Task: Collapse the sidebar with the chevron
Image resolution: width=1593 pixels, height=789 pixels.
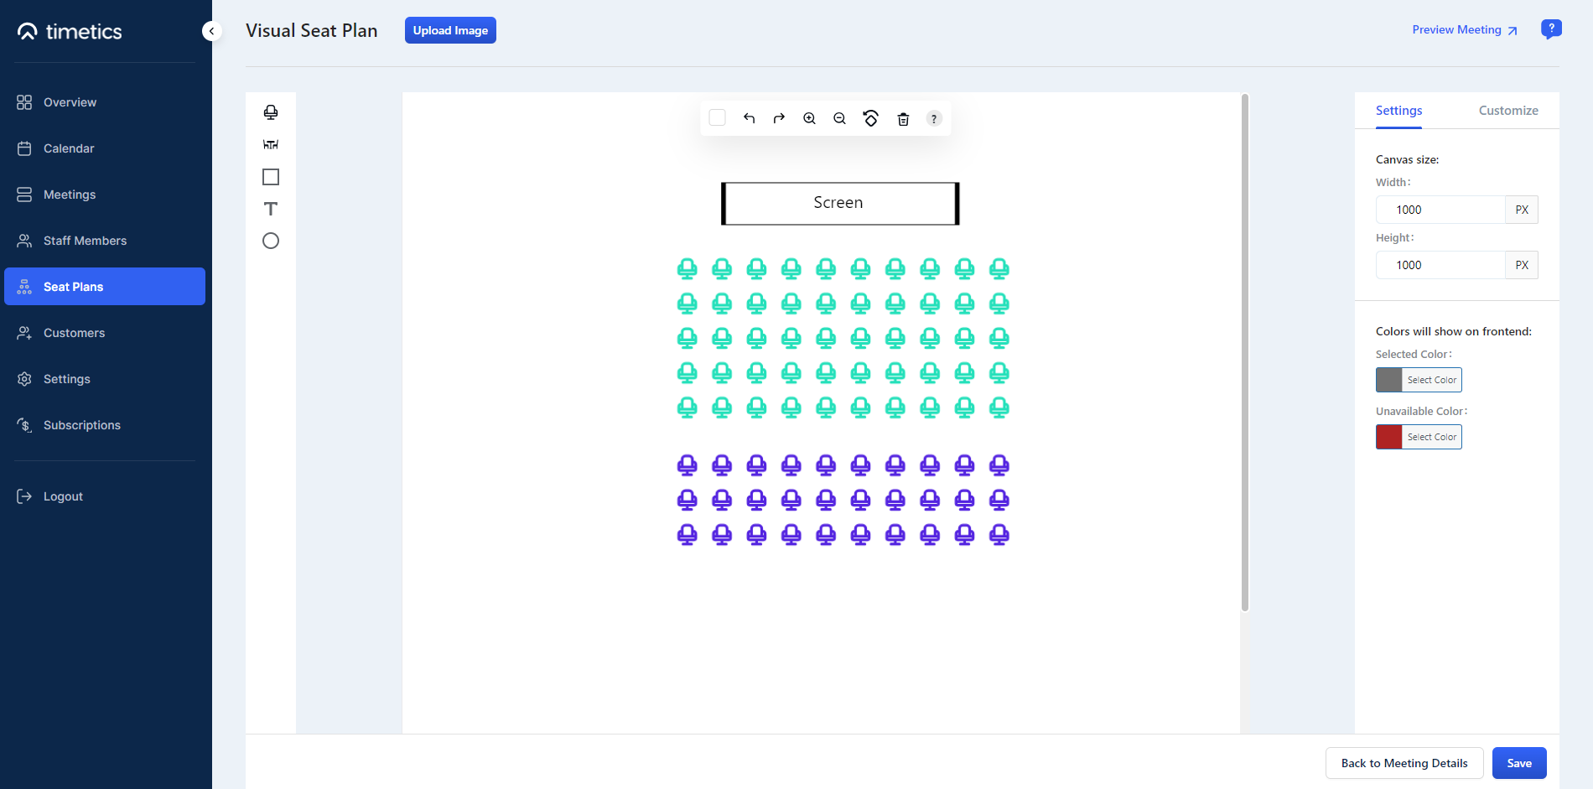Action: pyautogui.click(x=211, y=31)
